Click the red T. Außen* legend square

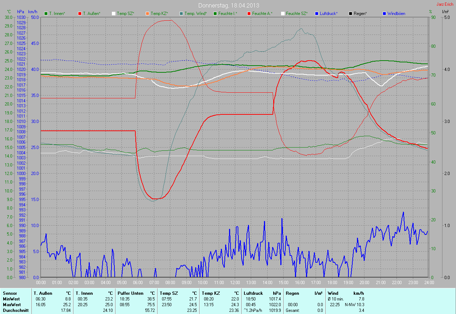(79, 14)
